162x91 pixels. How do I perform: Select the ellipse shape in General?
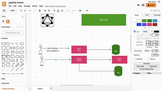22,44
